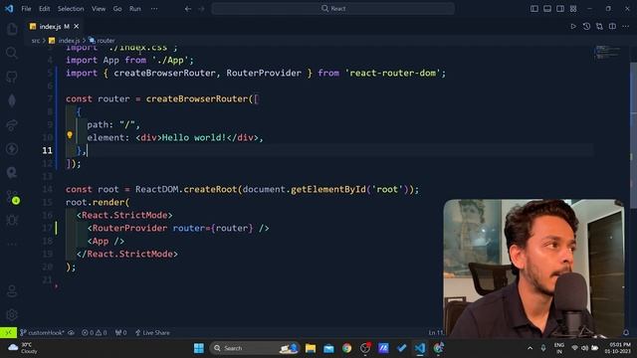Show hidden system tray icons chevron
Image resolution: width=637 pixels, height=358 pixels.
coord(530,348)
